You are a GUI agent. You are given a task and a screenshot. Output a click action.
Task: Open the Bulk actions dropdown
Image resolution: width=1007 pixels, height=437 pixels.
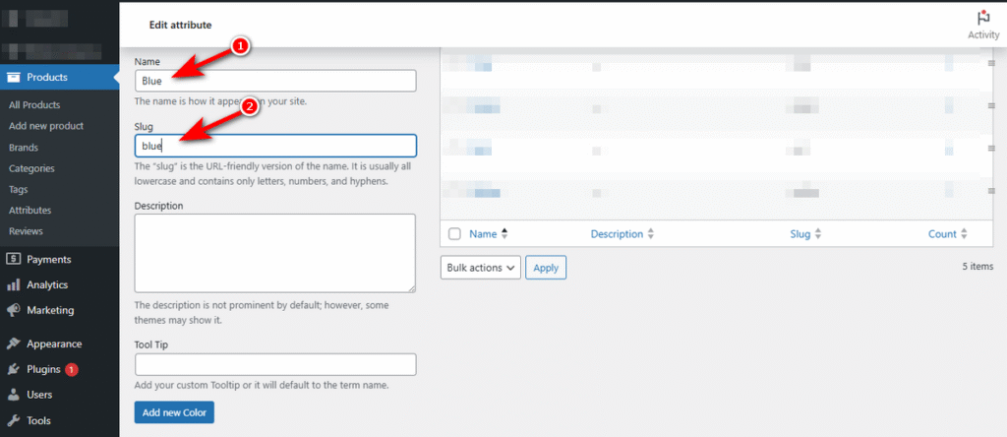pos(480,268)
